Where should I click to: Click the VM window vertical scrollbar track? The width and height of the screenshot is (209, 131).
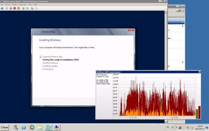pos(166,67)
